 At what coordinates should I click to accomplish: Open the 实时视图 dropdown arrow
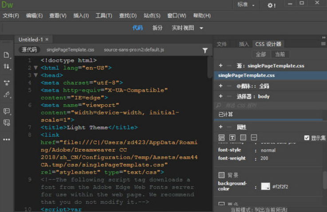tap(201, 28)
